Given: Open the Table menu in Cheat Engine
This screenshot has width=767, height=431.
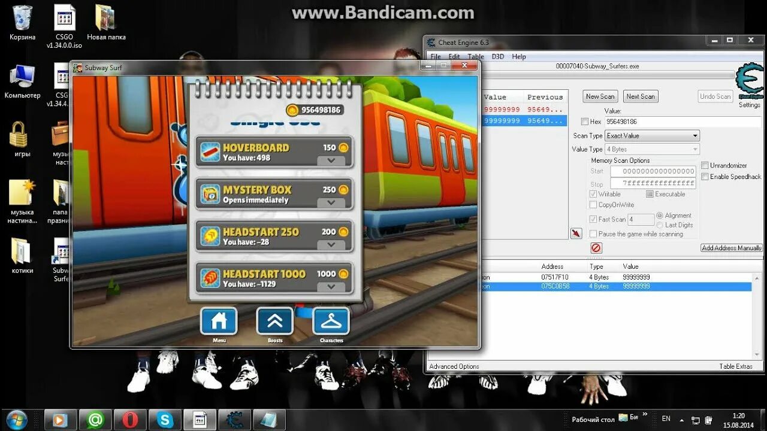Looking at the screenshot, I should [x=476, y=57].
